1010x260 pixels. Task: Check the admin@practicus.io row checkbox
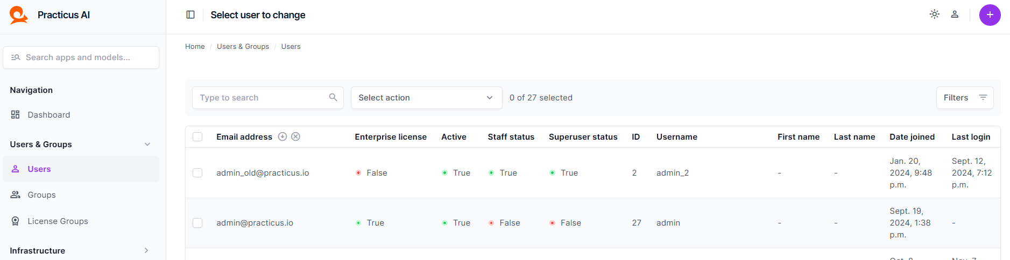(x=197, y=223)
